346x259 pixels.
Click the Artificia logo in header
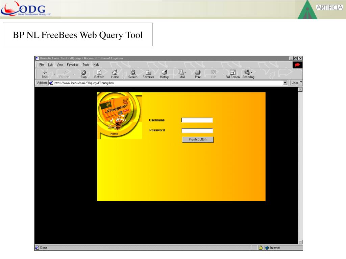coord(321,10)
